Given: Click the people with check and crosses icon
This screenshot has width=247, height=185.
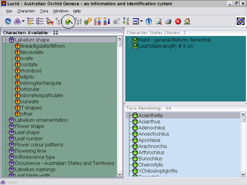Looking at the screenshot, I should (x=97, y=21).
